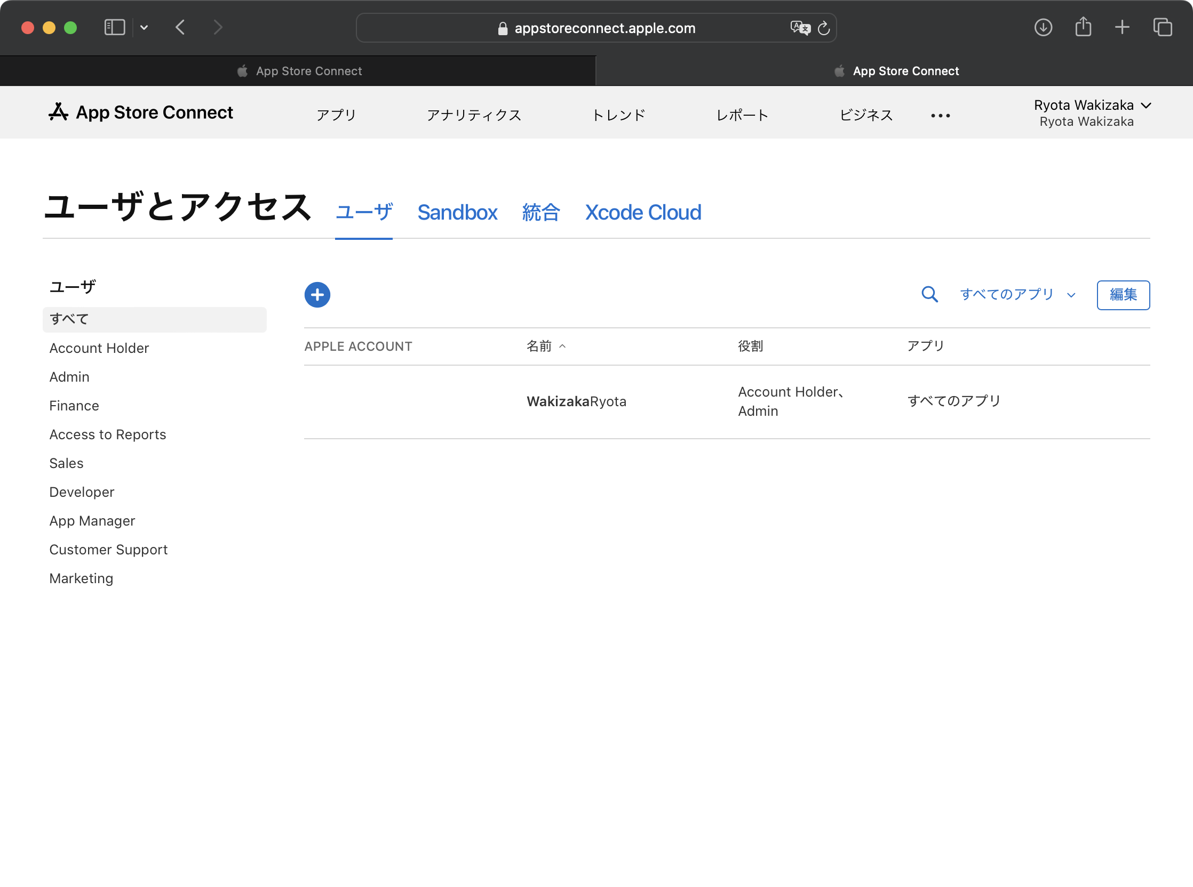Open アナリティクス in top navigation

473,116
